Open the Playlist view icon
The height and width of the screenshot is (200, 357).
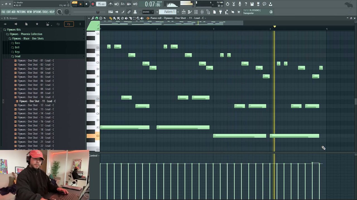click(184, 12)
